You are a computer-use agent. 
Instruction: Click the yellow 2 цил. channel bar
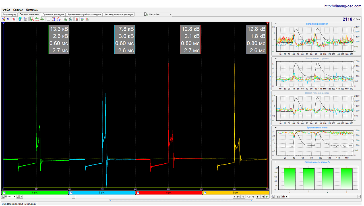[236, 193]
